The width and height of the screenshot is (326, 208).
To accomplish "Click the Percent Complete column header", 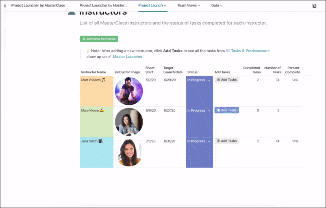I will point(293,70).
